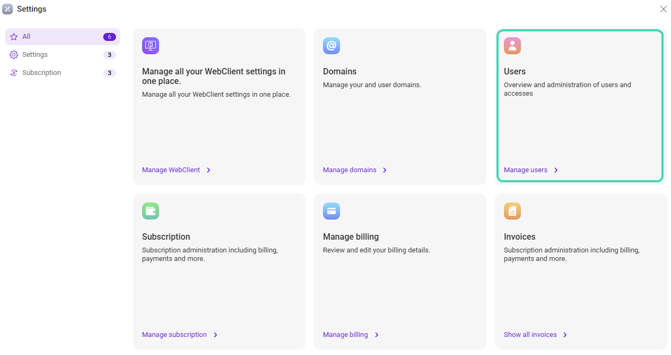This screenshot has height=355, width=671.
Task: Click the Manage billing card icon
Action: (332, 211)
